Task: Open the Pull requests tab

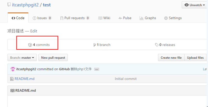Action: 75,18
